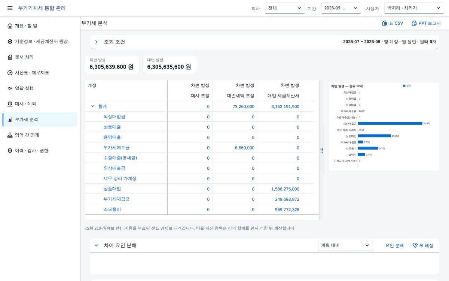The width and height of the screenshot is (449, 281).
Task: Open 용역매출 account link
Action: point(112,138)
